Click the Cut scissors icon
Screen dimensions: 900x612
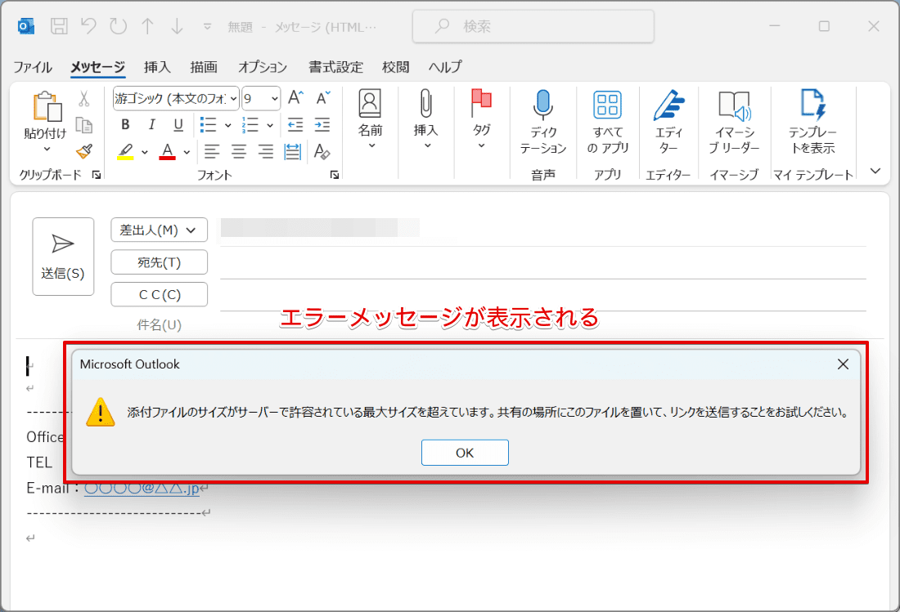coord(83,99)
